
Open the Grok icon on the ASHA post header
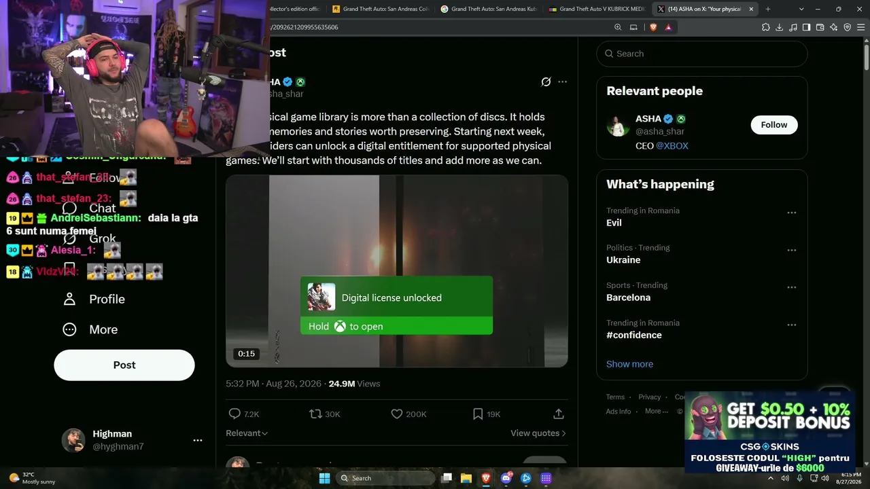(x=546, y=82)
